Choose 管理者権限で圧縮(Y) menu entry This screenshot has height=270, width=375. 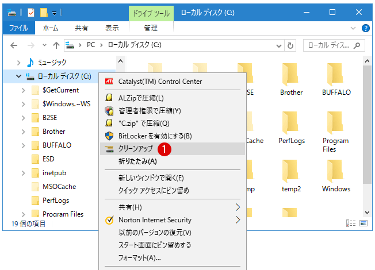pos(173,111)
